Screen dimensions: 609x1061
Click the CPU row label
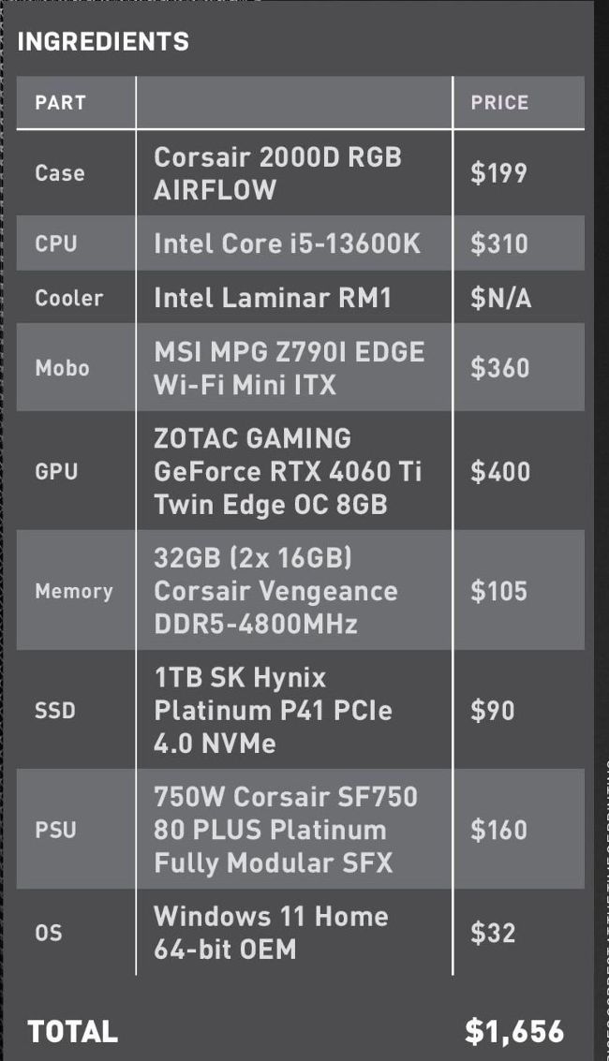pyautogui.click(x=55, y=243)
